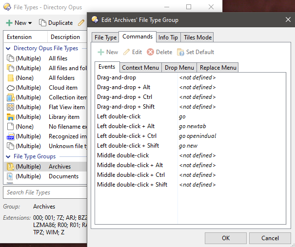Click the 'go newtab' command value
295x247 pixels.
click(192, 126)
